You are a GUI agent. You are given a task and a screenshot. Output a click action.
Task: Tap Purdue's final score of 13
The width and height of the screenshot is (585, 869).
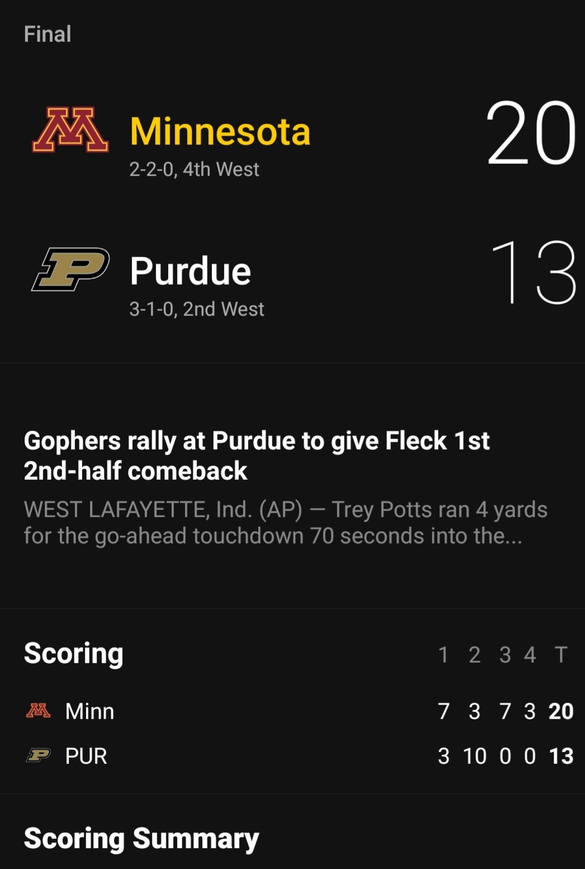(534, 272)
